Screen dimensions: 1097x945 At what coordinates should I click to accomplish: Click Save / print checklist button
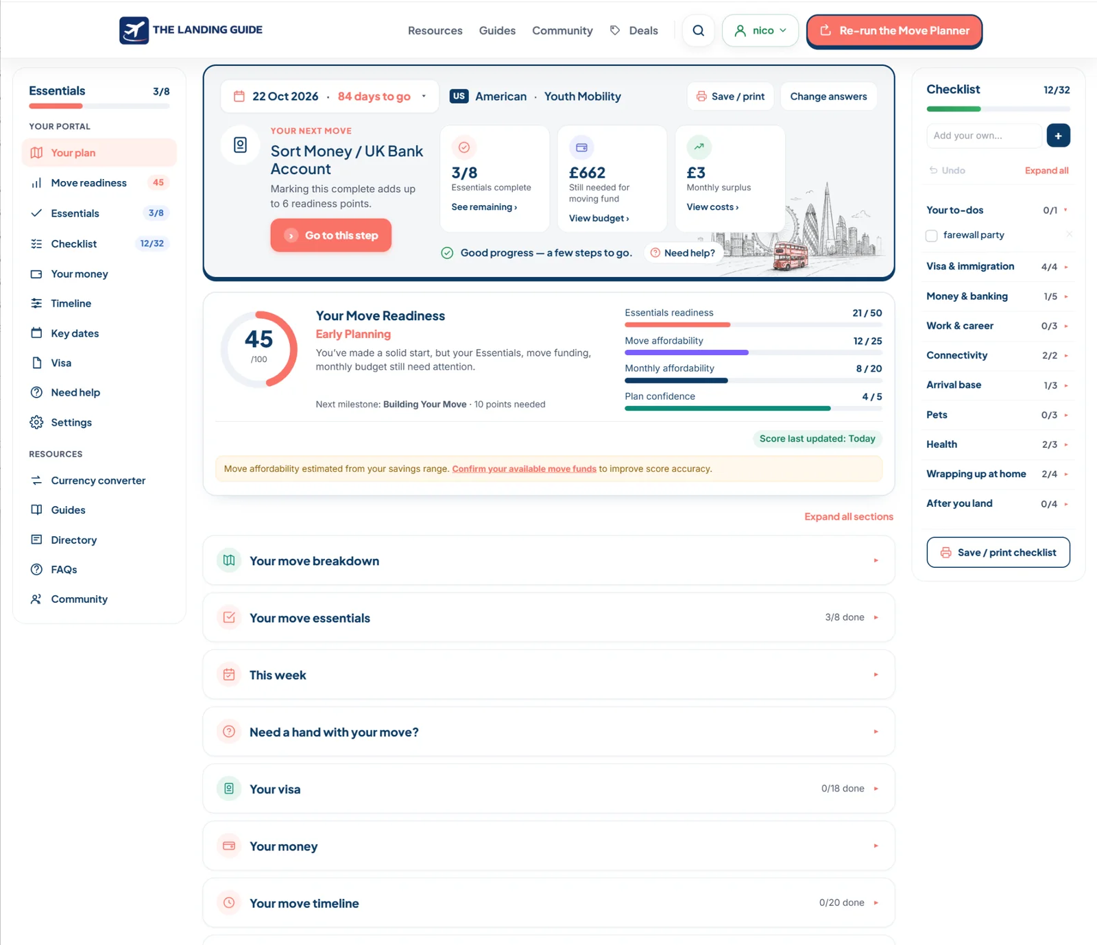tap(998, 552)
